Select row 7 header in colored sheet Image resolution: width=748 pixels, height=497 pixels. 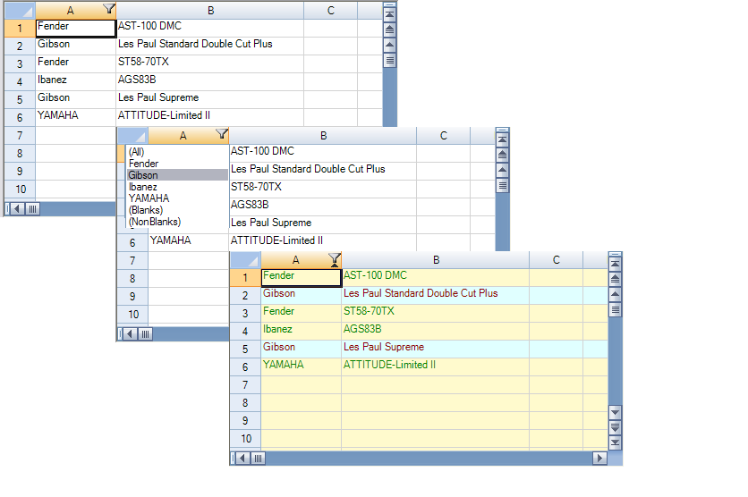pos(245,385)
